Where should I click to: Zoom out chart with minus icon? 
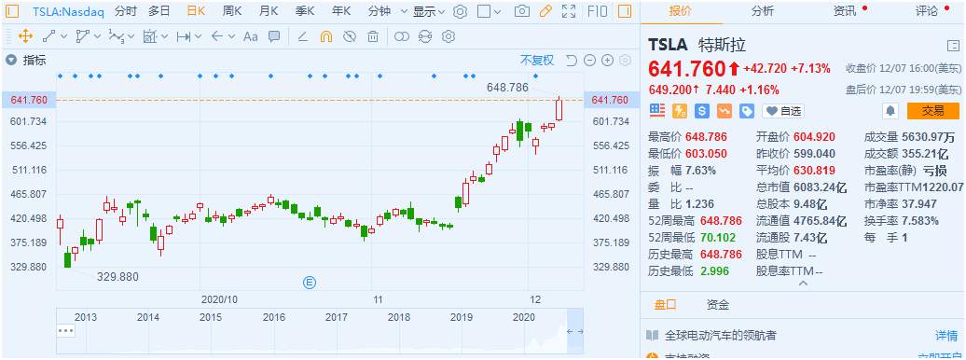589,60
